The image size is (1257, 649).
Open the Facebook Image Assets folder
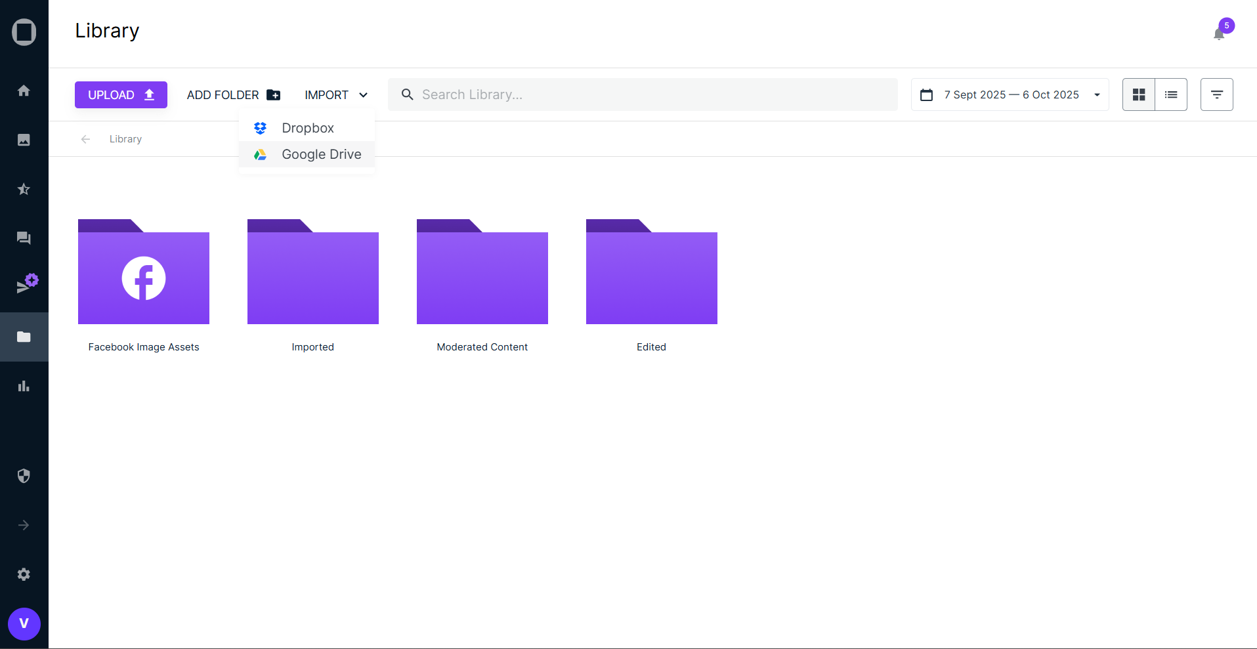pyautogui.click(x=144, y=272)
